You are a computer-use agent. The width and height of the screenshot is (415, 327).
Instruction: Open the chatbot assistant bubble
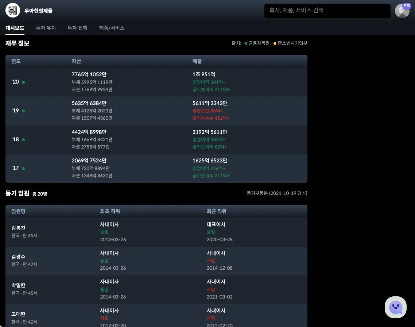(395, 307)
